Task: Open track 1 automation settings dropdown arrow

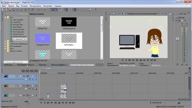Action: [30, 76]
